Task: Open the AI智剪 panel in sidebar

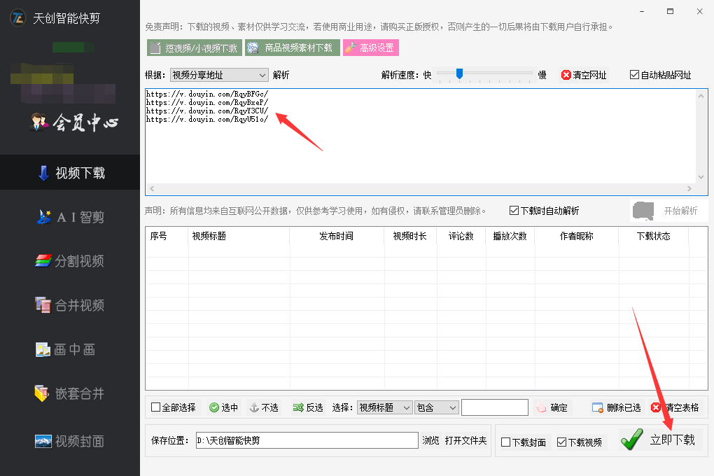Action: pos(69,217)
